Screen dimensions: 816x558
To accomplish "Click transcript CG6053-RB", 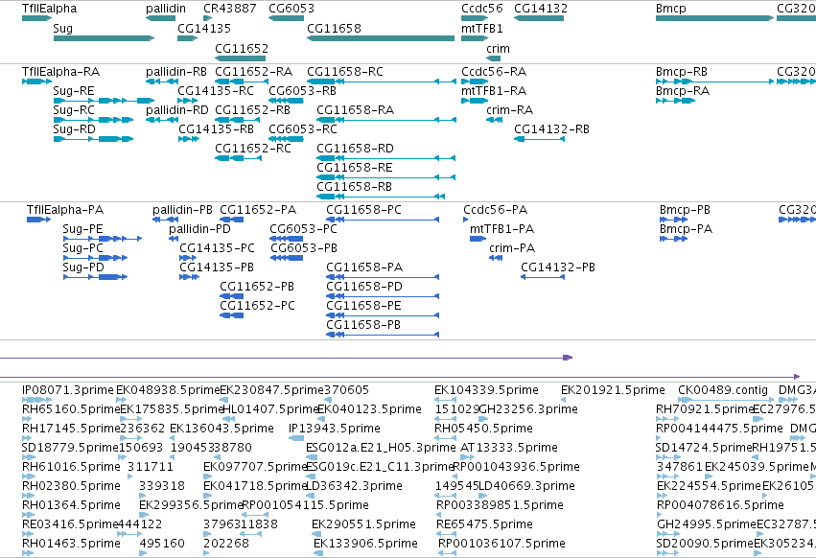I will tap(287, 101).
